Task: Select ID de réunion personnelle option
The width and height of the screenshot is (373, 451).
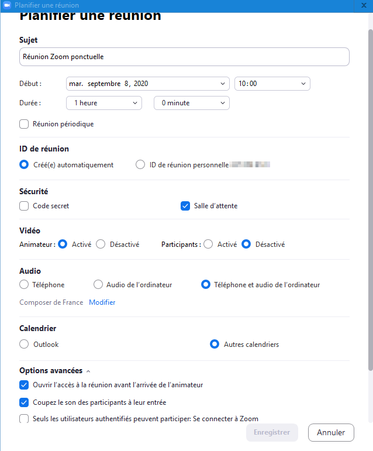Action: pyautogui.click(x=140, y=165)
